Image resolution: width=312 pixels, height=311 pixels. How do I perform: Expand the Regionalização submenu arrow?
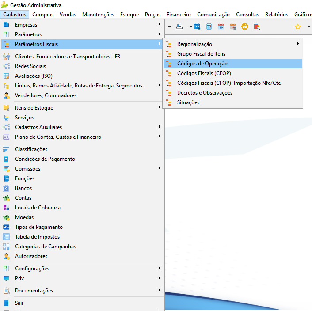tap(298, 44)
